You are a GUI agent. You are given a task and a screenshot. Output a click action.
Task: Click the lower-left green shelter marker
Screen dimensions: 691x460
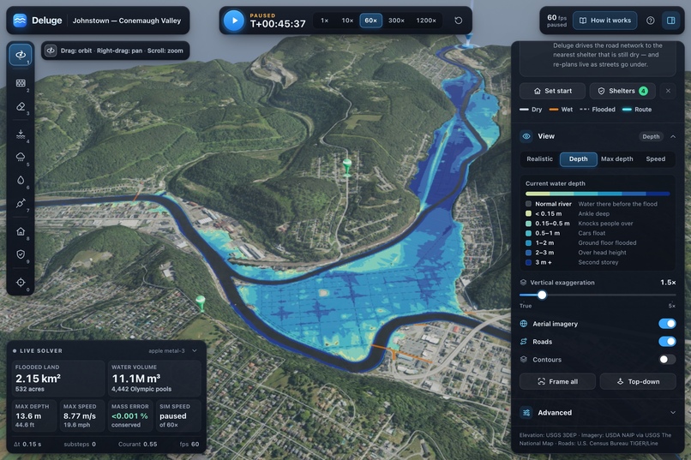(x=201, y=302)
